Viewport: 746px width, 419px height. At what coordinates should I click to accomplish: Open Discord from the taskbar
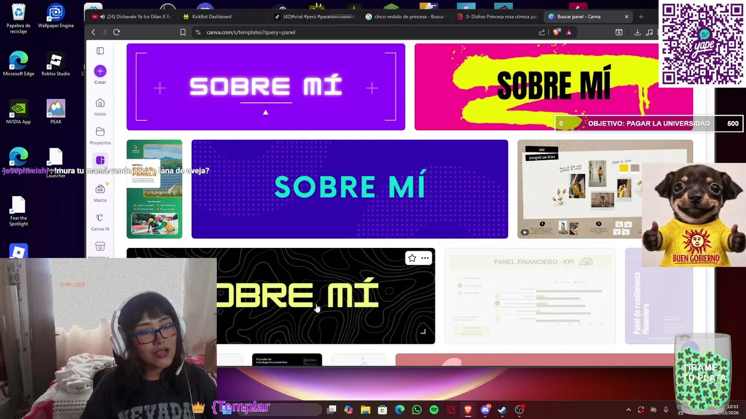coord(485,410)
